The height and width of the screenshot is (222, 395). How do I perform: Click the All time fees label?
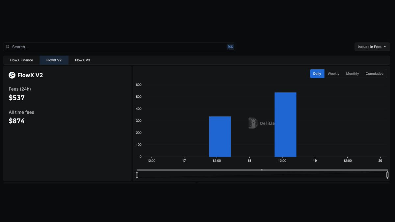[x=21, y=112]
